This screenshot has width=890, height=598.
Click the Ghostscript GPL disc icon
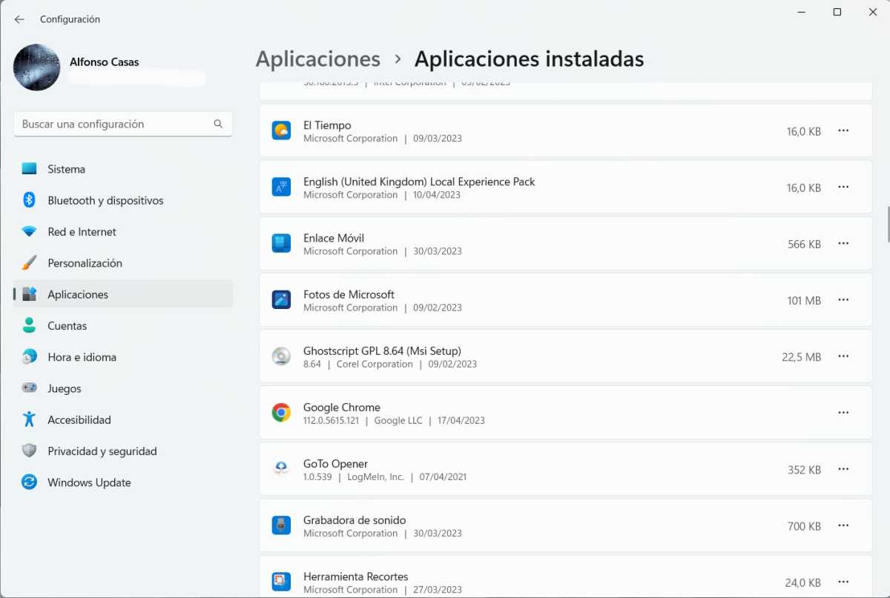pos(281,356)
